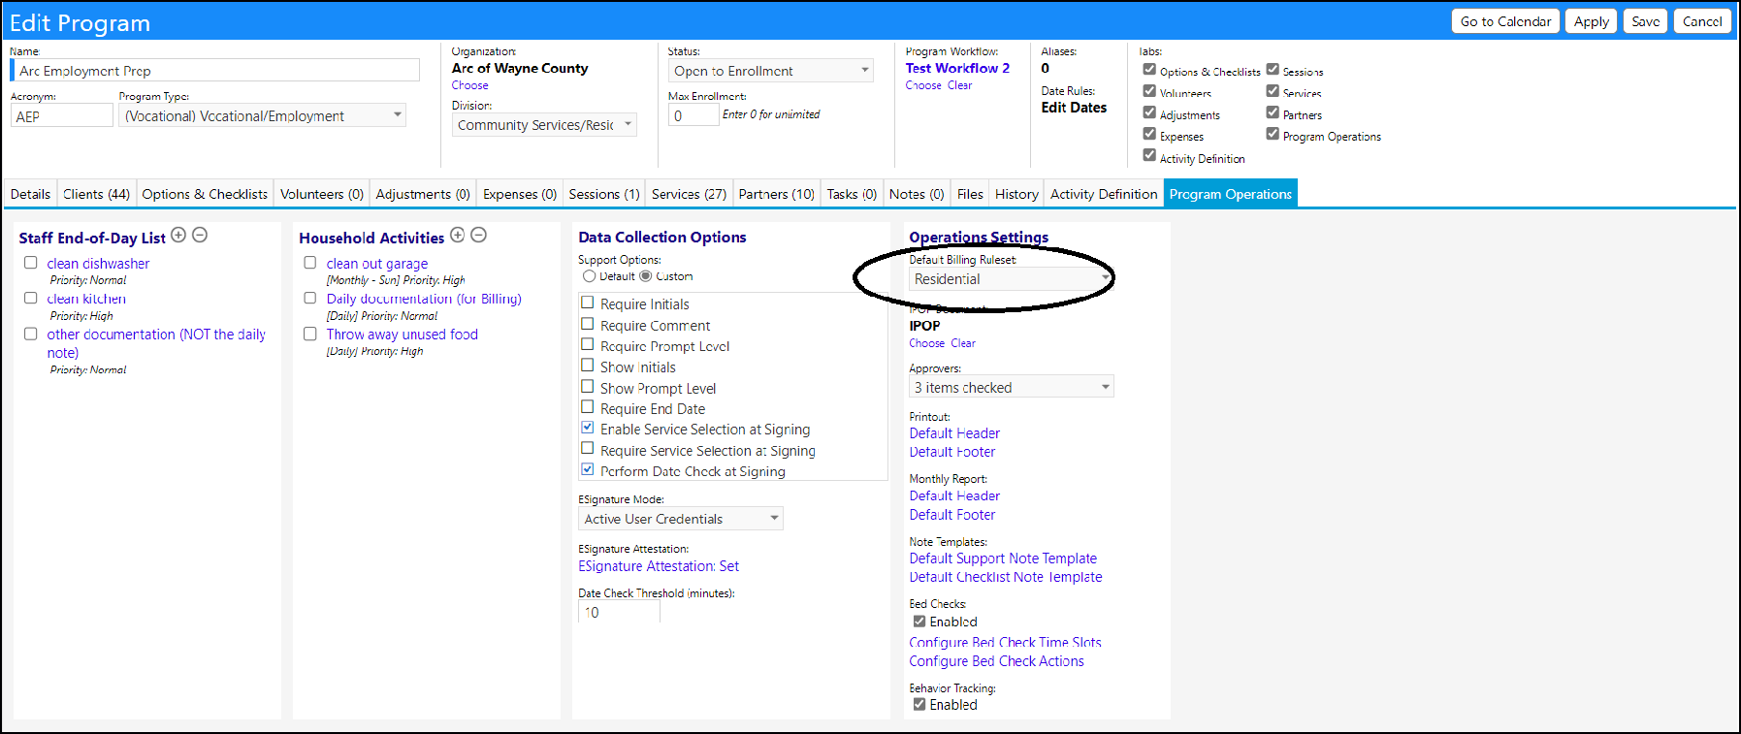Click the Name input field

point(215,70)
